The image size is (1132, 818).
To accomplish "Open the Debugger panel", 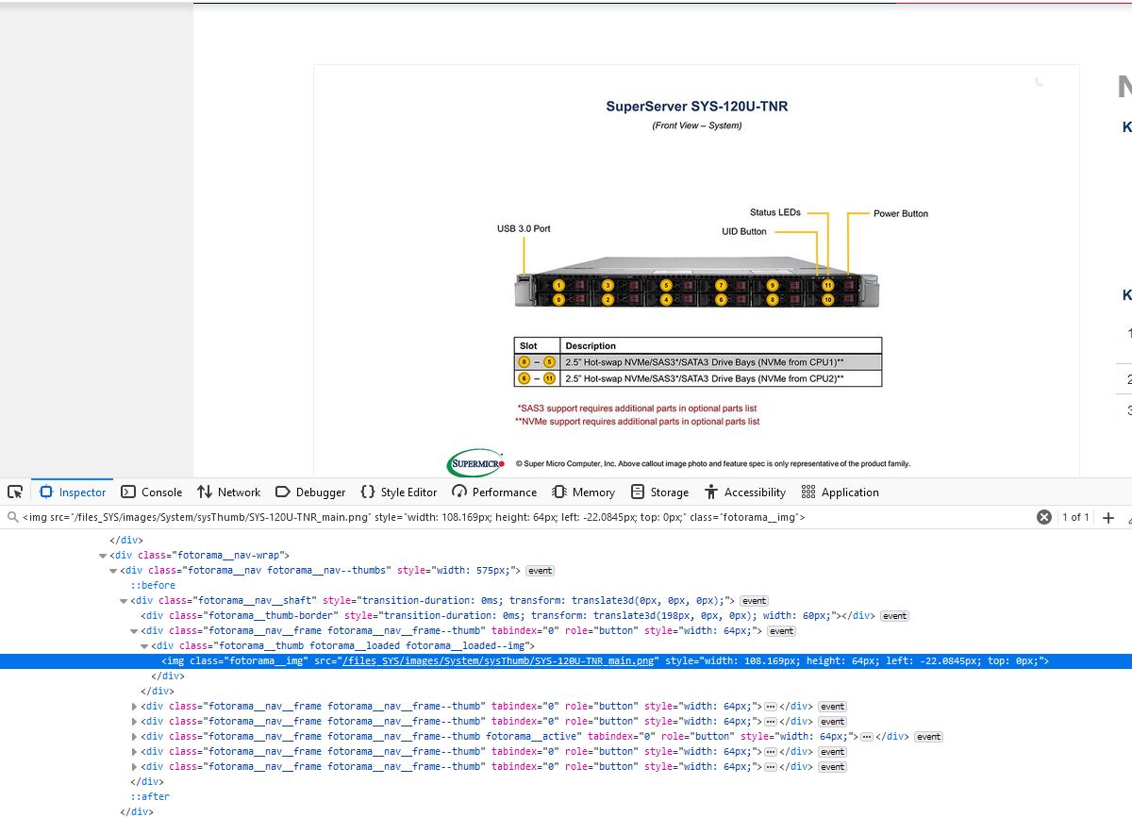I will pyautogui.click(x=310, y=492).
